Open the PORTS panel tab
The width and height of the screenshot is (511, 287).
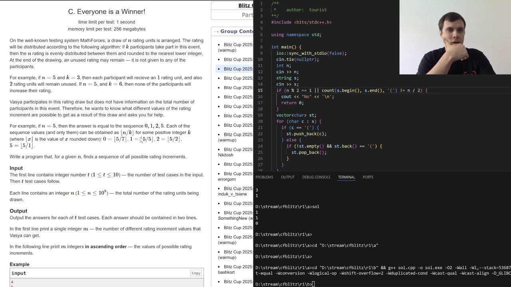[x=368, y=177]
